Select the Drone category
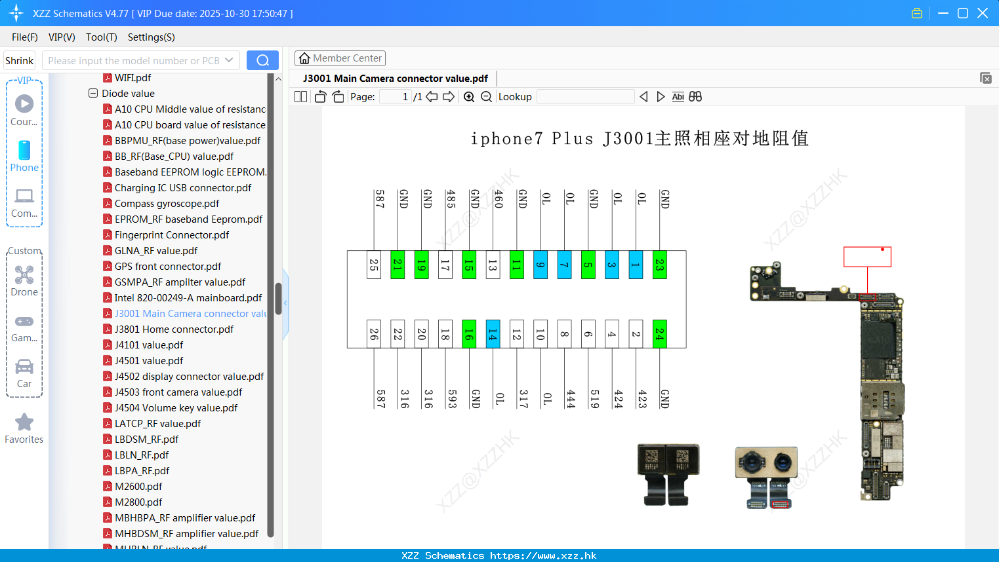The image size is (999, 562). (x=24, y=281)
